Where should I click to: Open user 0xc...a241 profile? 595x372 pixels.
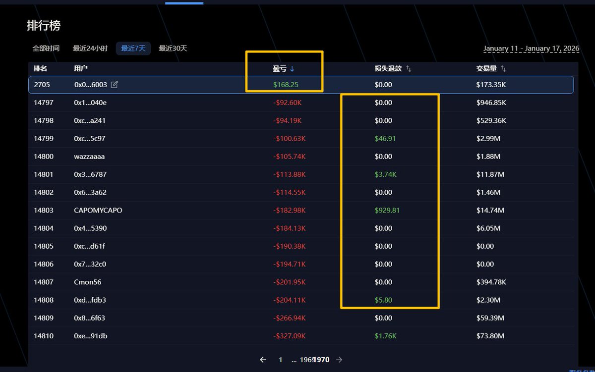click(x=90, y=120)
